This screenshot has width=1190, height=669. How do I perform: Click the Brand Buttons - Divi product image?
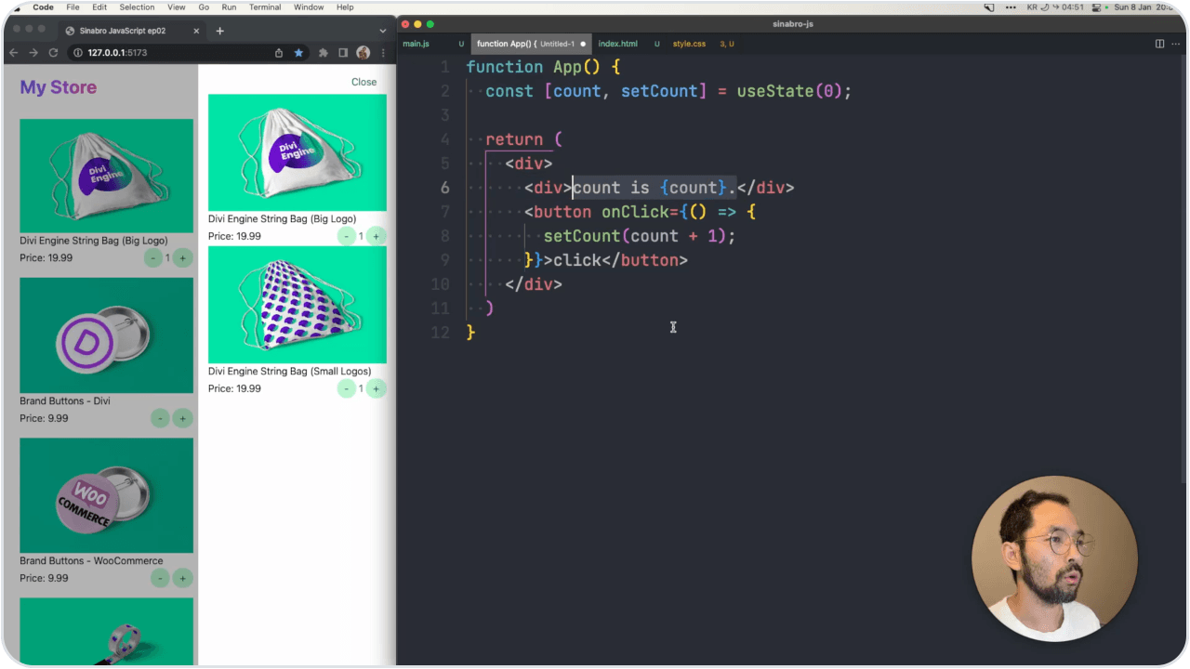[107, 335]
